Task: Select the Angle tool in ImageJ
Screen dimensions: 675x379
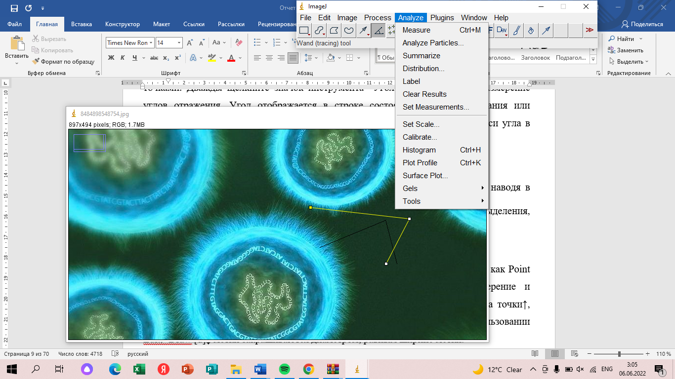Action: coord(378,31)
